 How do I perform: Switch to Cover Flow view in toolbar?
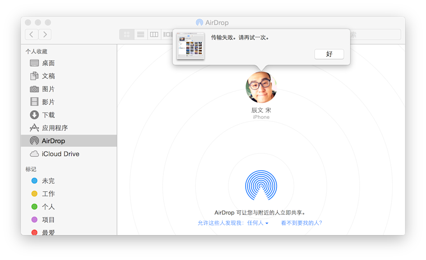[x=167, y=34]
